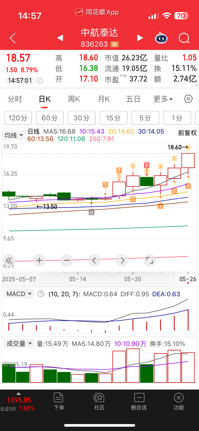Tap the 250:7.91 moving average label
The width and height of the screenshot is (199, 431).
[101, 139]
